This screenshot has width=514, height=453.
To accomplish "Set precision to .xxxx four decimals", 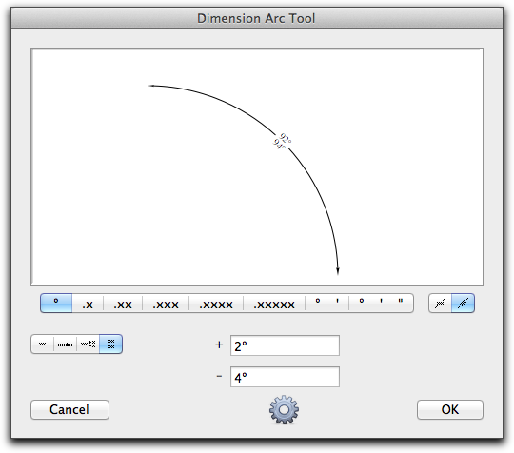I will [x=216, y=304].
